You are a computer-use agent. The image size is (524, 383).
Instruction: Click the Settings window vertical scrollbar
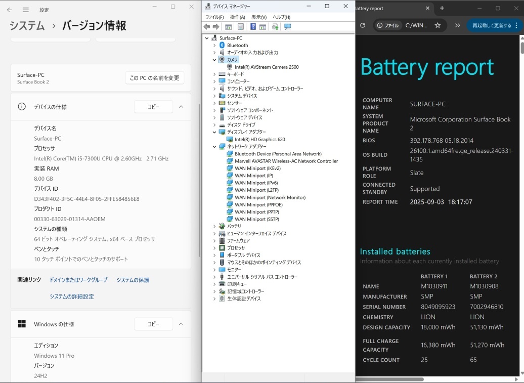click(x=199, y=181)
